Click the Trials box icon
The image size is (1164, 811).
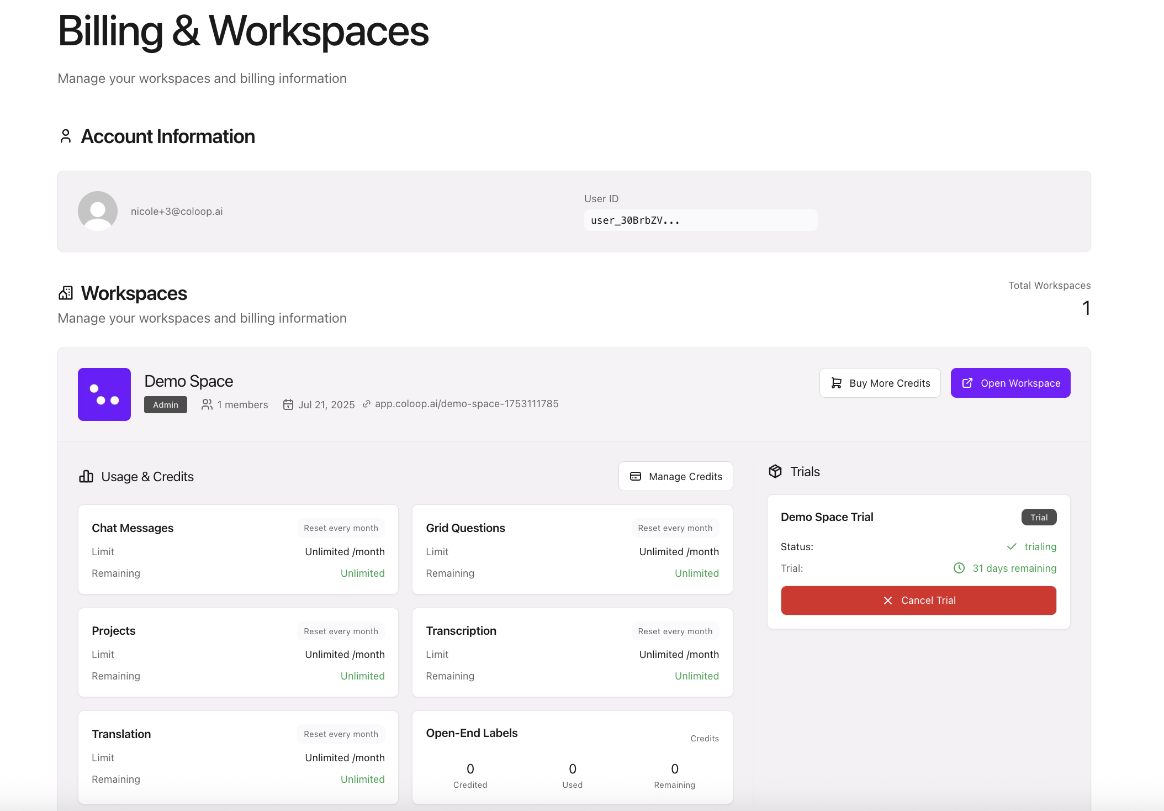775,471
